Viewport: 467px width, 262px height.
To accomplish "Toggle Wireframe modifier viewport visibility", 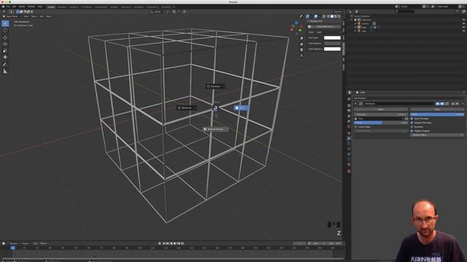I will (x=442, y=103).
